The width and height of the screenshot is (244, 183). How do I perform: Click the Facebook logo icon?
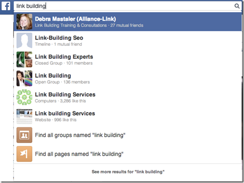(6, 6)
